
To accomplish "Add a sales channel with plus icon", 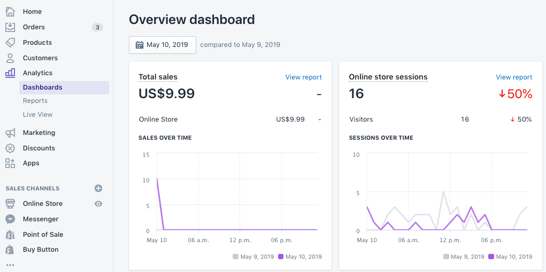I will click(98, 188).
